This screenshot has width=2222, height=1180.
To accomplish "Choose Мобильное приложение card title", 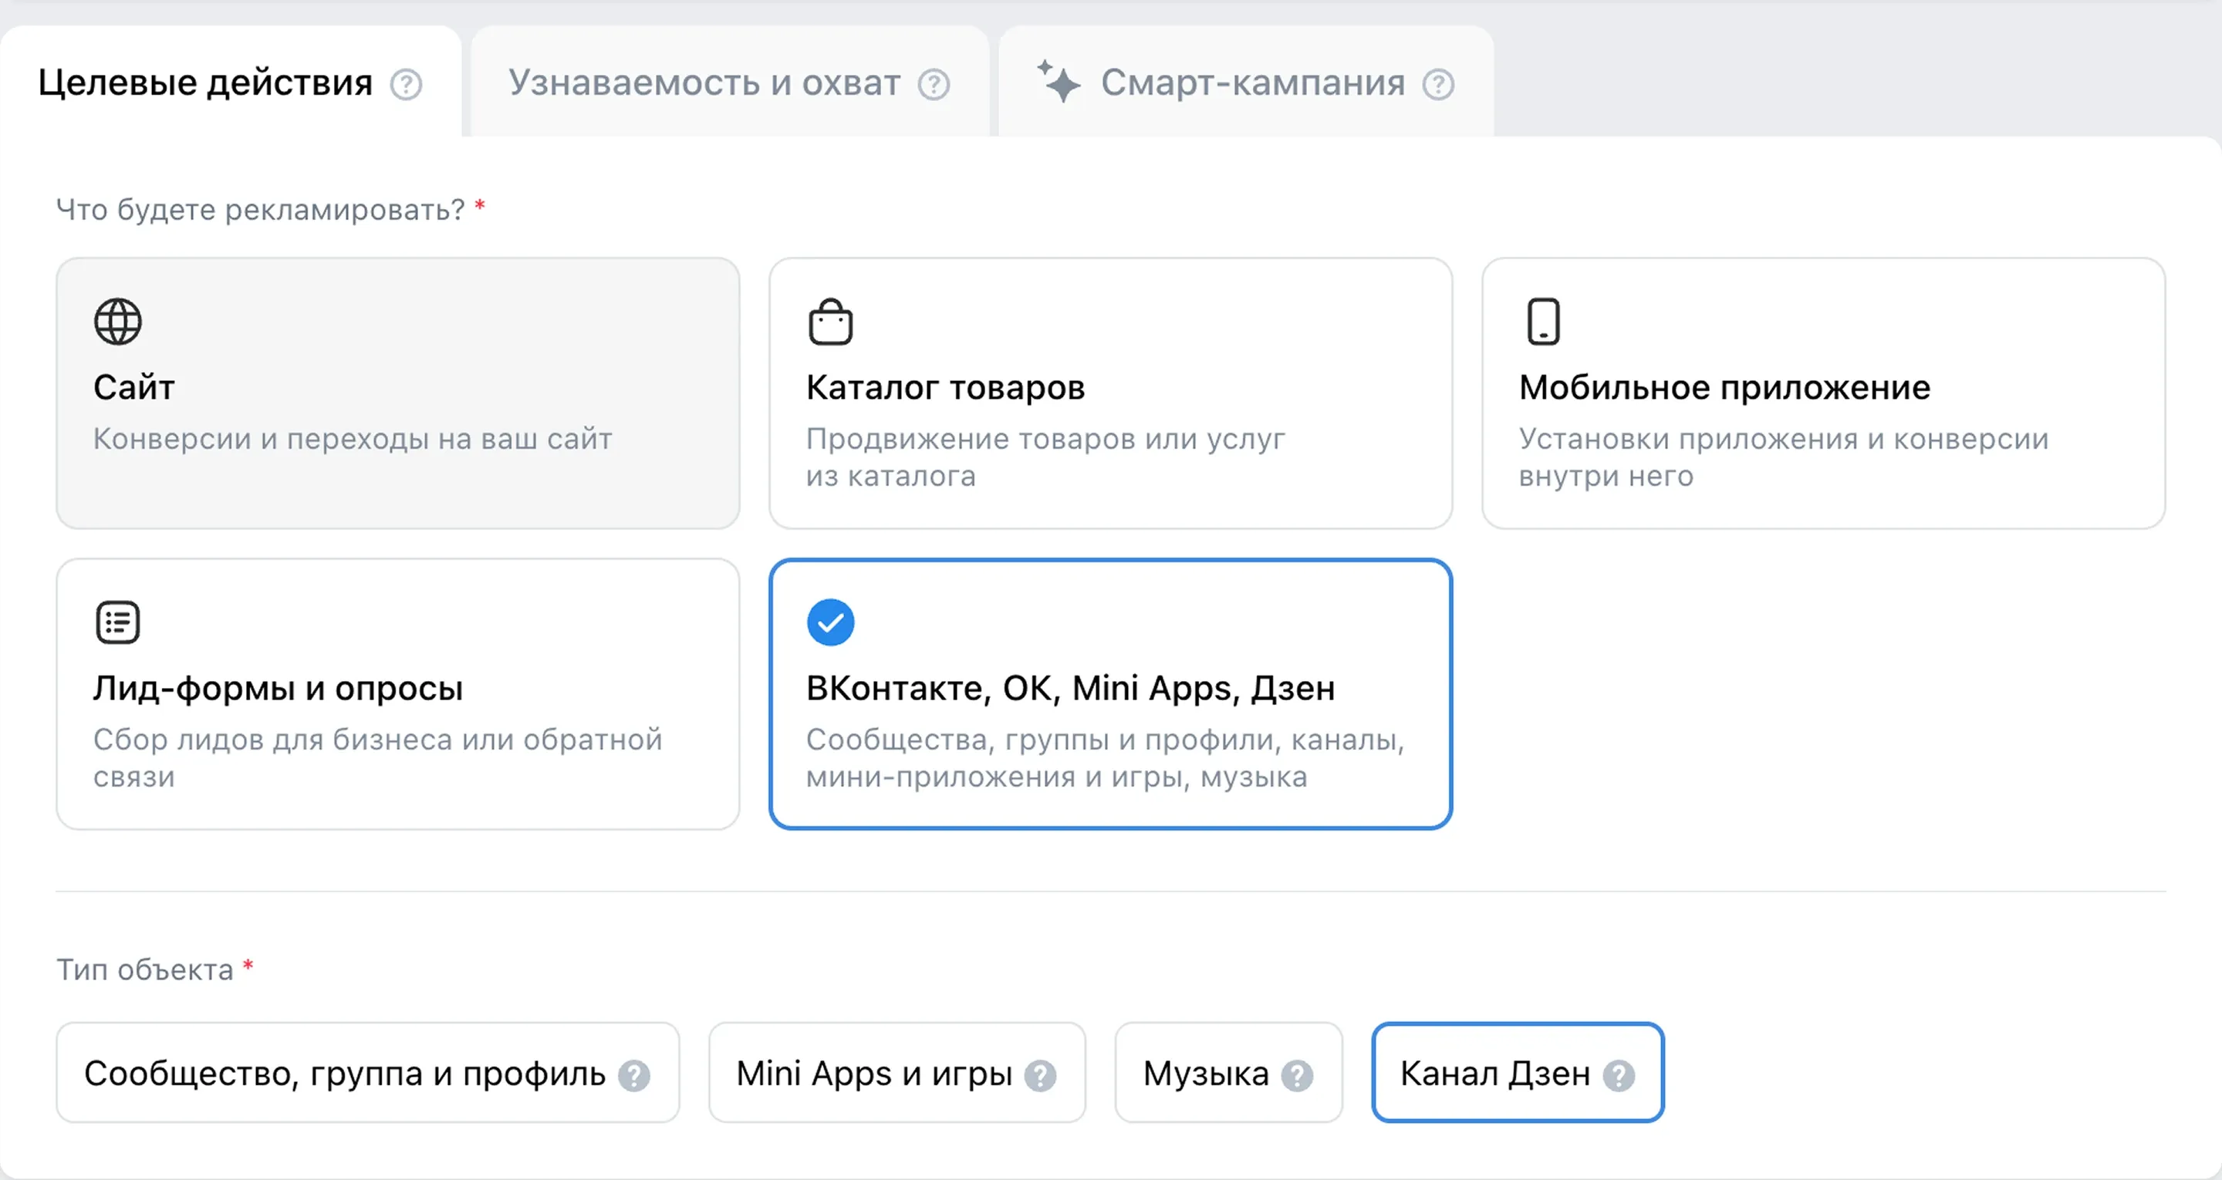I will click(x=1724, y=387).
